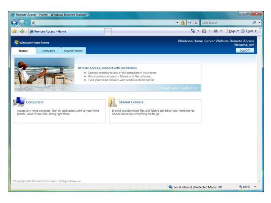Click the page vertical scrollbar
The height and width of the screenshot is (203, 271).
click(x=259, y=110)
